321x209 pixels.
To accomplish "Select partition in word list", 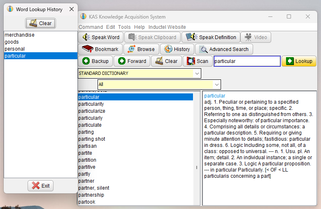I will click(135, 160).
